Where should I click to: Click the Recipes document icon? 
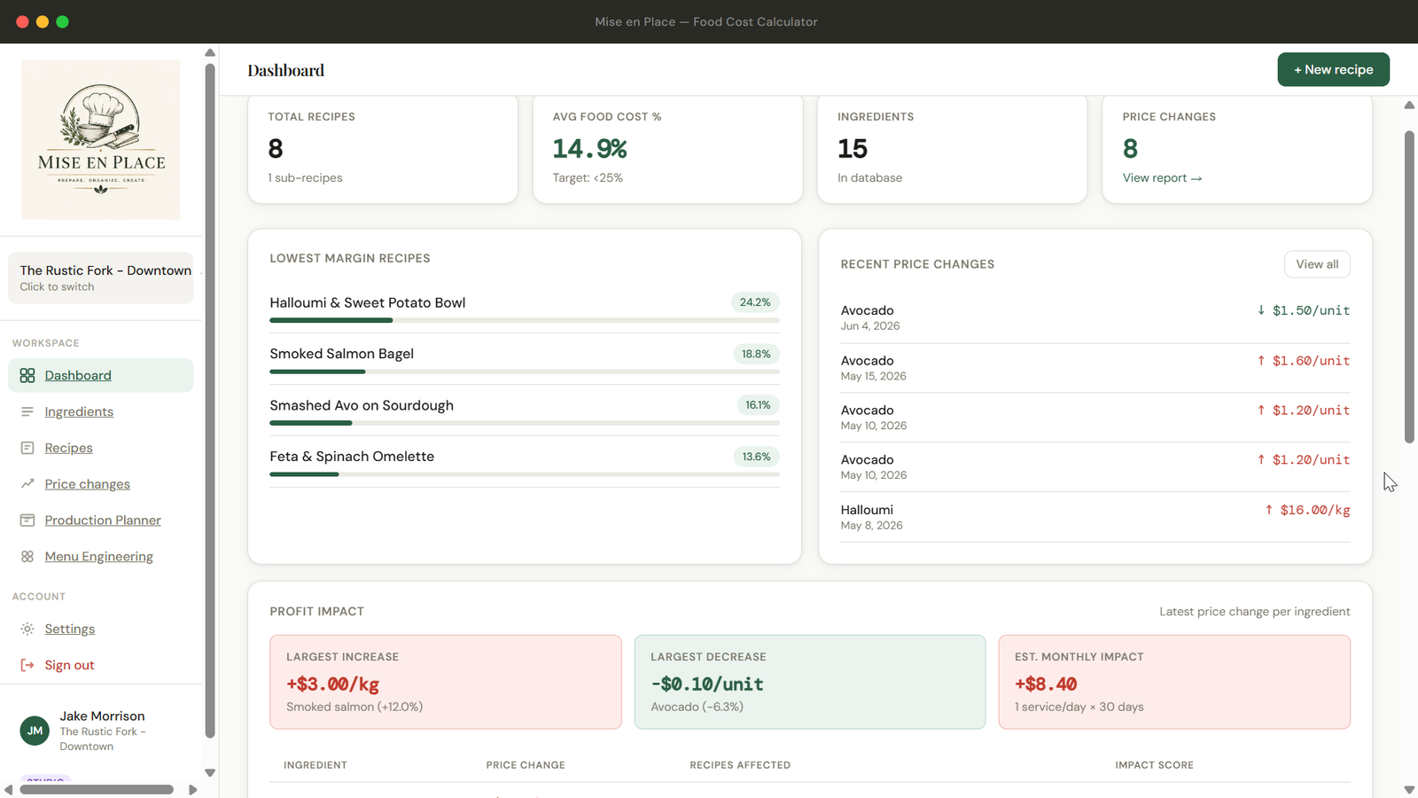pos(27,448)
